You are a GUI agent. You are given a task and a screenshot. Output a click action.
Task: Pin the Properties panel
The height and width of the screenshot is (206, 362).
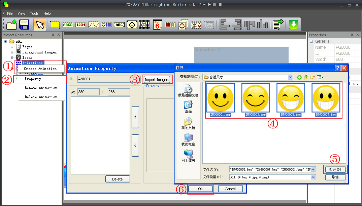point(352,35)
